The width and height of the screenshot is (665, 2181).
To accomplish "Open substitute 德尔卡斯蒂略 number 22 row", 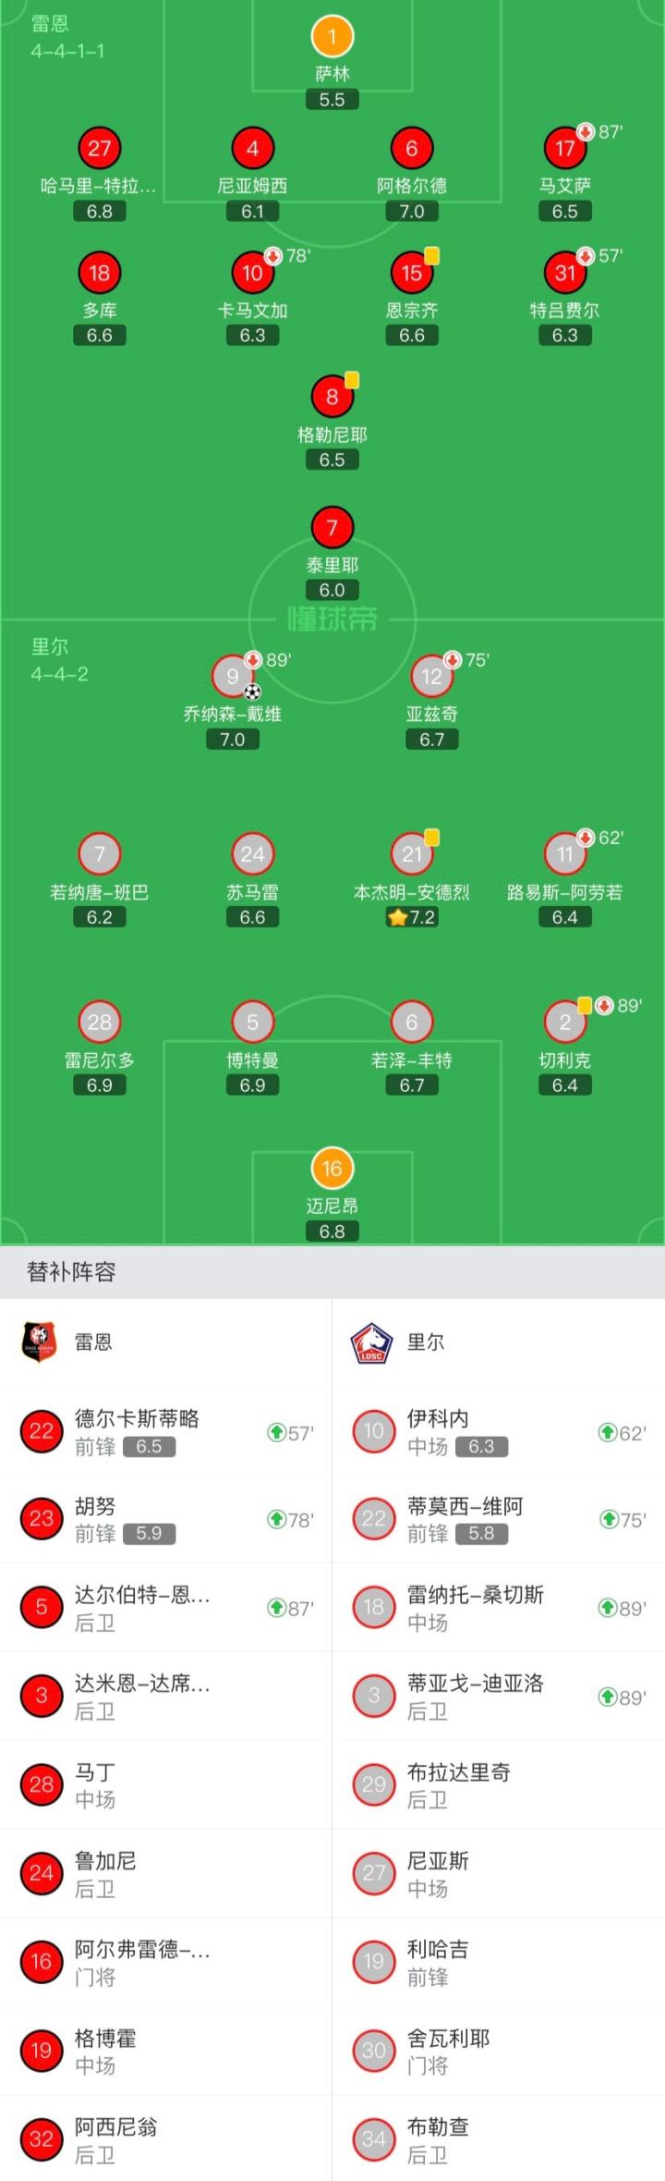I will tap(166, 1431).
